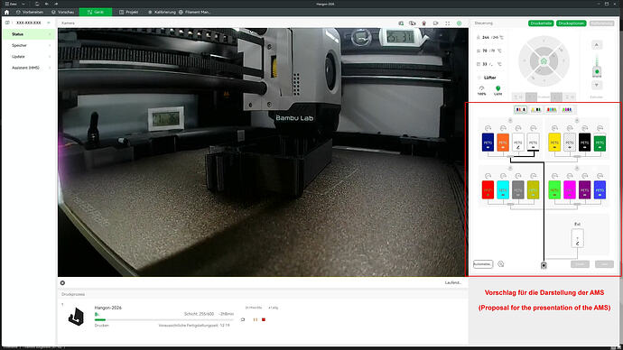Go to the Home tab icon
Screen dimensions: 623x350
6,12
